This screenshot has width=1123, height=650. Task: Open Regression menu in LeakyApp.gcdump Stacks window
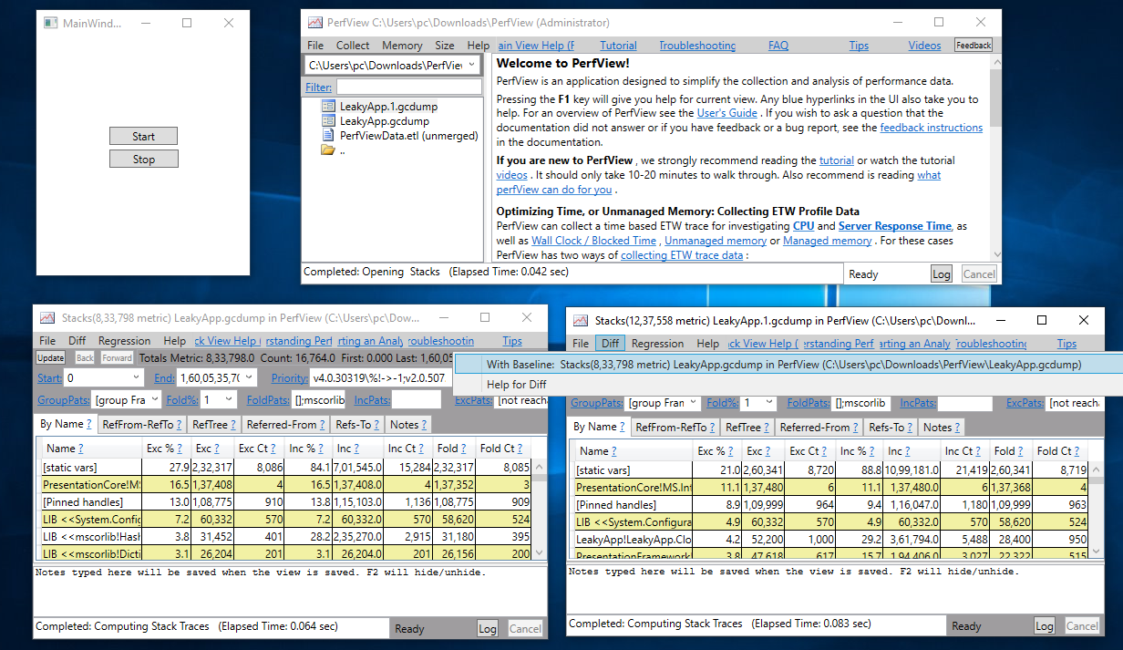pyautogui.click(x=124, y=341)
